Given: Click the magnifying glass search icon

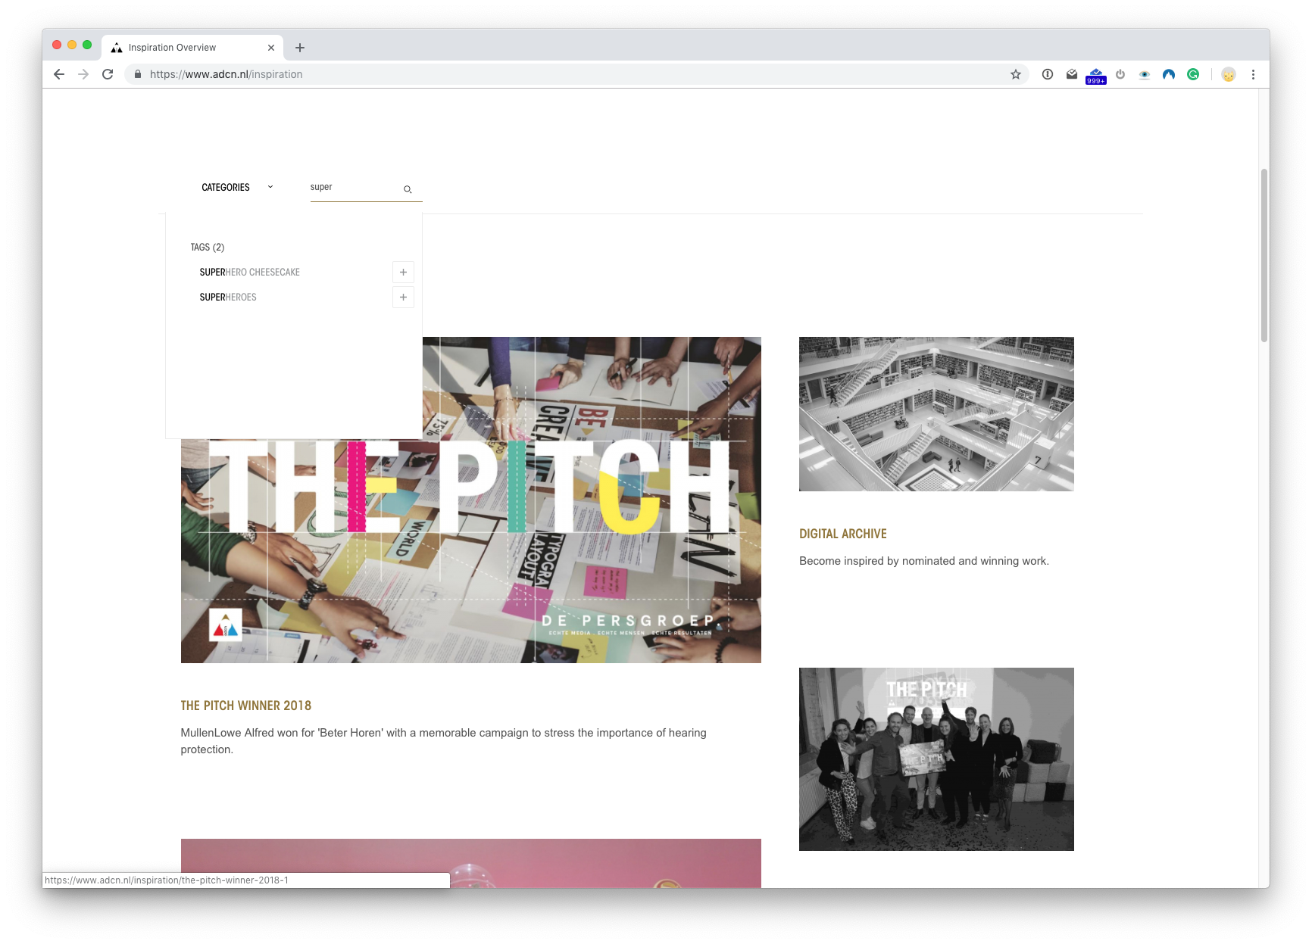Looking at the screenshot, I should coord(408,189).
